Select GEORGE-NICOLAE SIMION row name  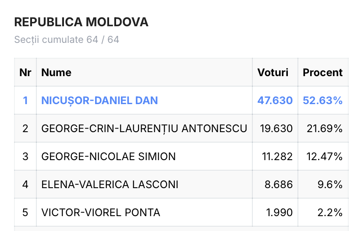[x=109, y=157]
